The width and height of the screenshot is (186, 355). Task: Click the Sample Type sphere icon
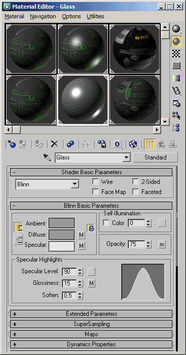pos(176,28)
